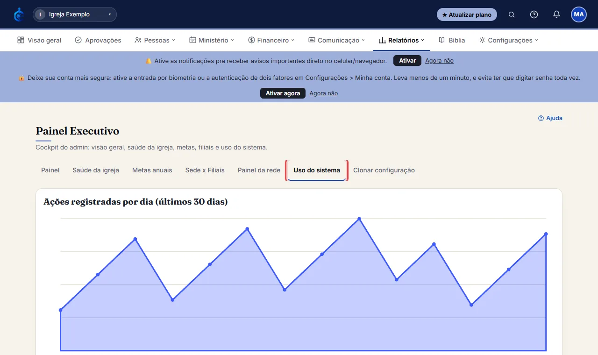Switch to Clonar configuração tab
This screenshot has height=355, width=598.
(384, 170)
